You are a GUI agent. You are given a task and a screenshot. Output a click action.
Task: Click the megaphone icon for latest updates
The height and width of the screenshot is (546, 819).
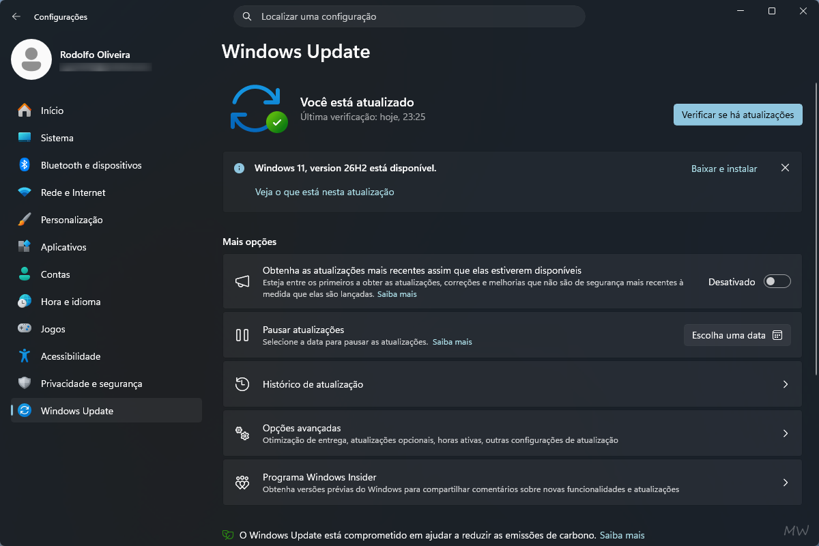coord(242,281)
